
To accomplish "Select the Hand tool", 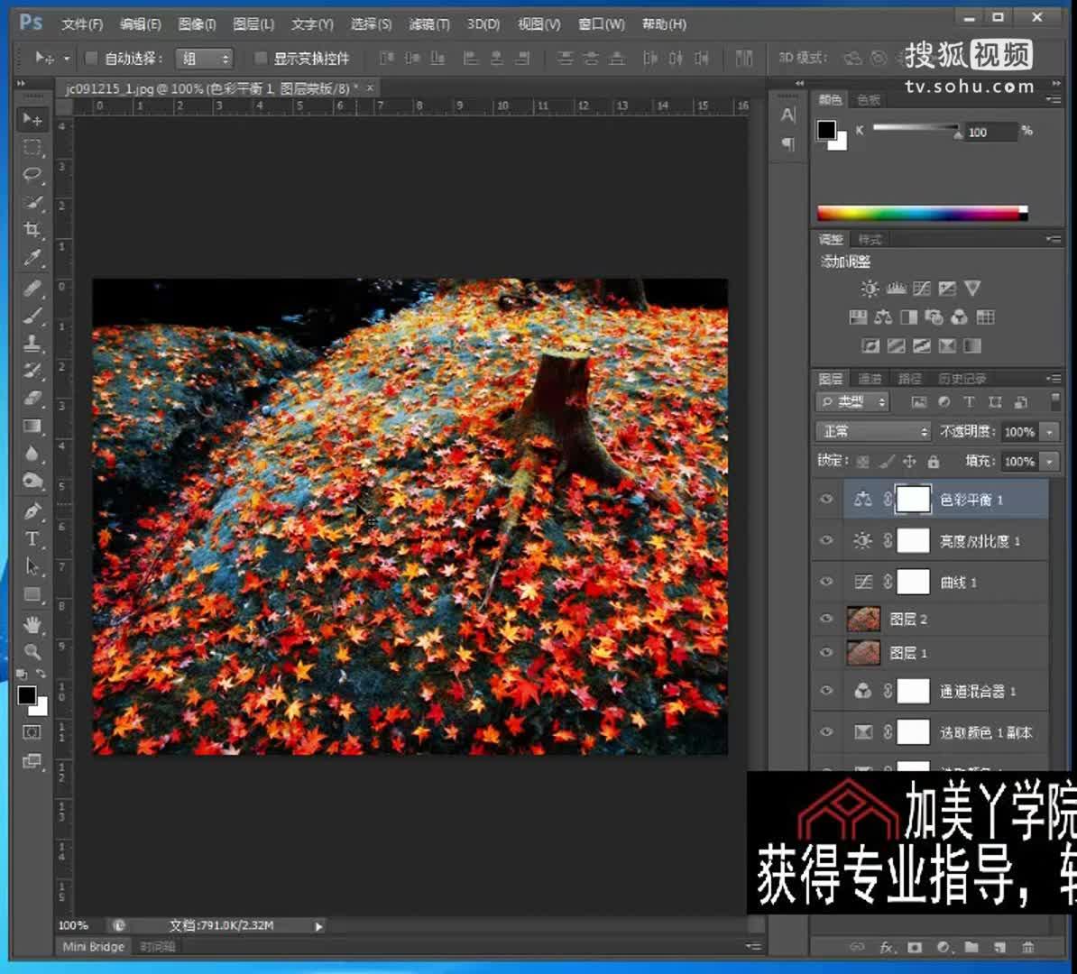I will click(x=32, y=624).
